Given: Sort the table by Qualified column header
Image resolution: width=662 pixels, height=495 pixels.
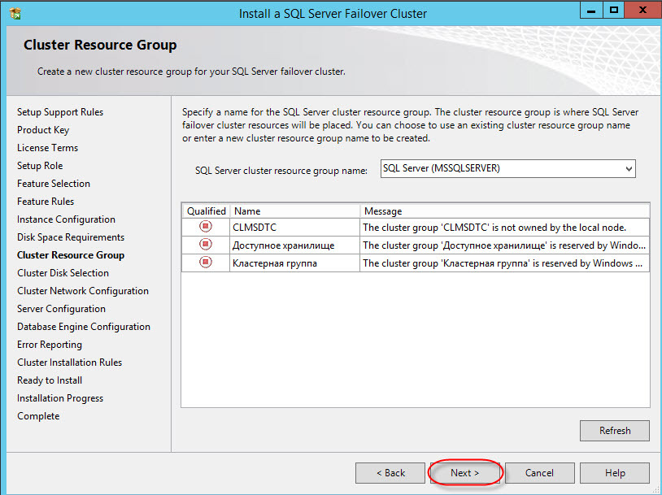Looking at the screenshot, I should [207, 211].
